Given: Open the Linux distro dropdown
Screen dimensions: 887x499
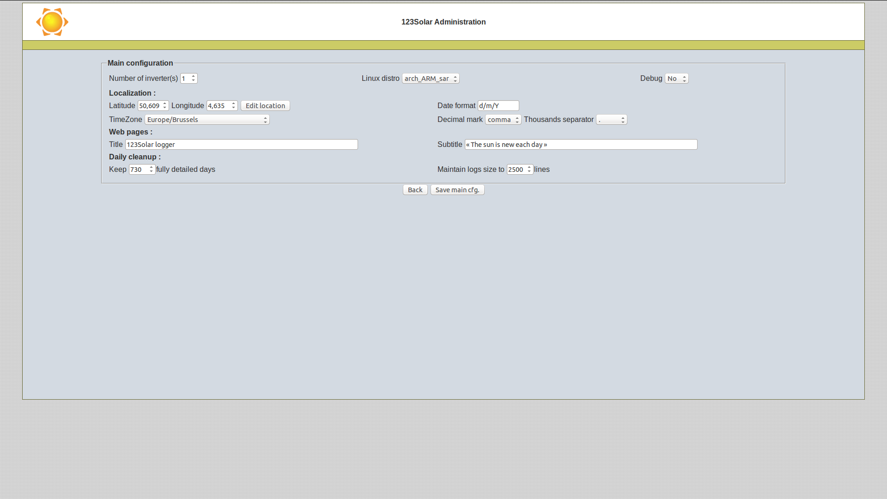Looking at the screenshot, I should 431,79.
